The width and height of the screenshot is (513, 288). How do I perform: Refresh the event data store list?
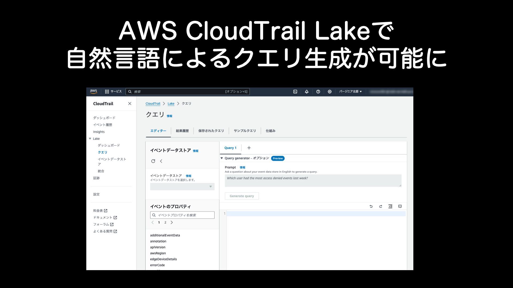click(153, 161)
